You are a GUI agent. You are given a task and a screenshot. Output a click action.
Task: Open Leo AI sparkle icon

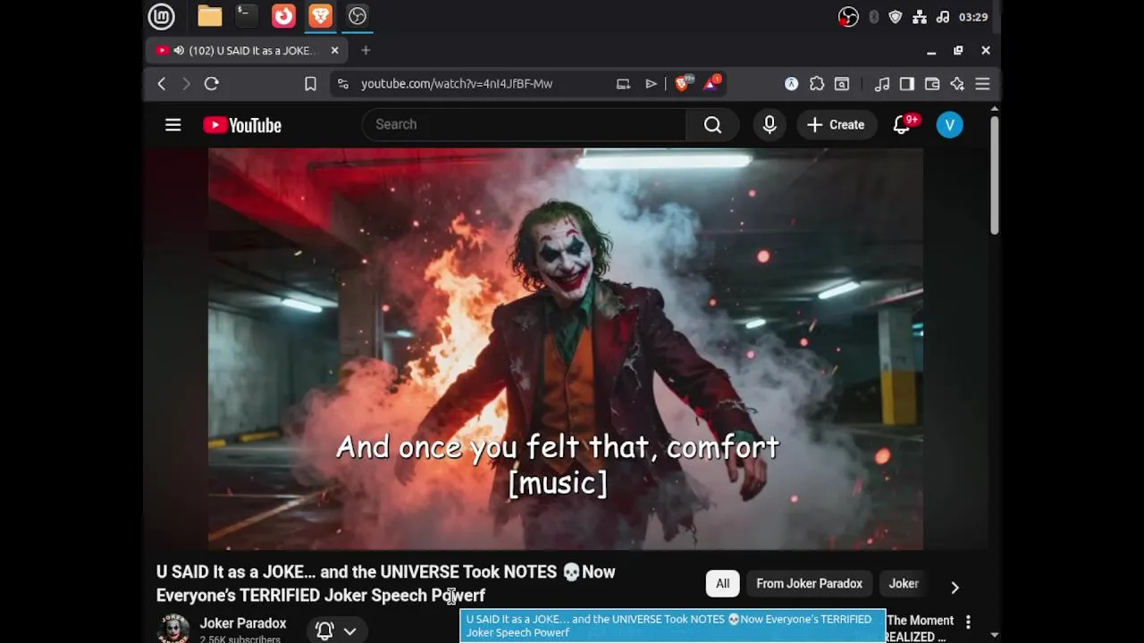tap(957, 84)
